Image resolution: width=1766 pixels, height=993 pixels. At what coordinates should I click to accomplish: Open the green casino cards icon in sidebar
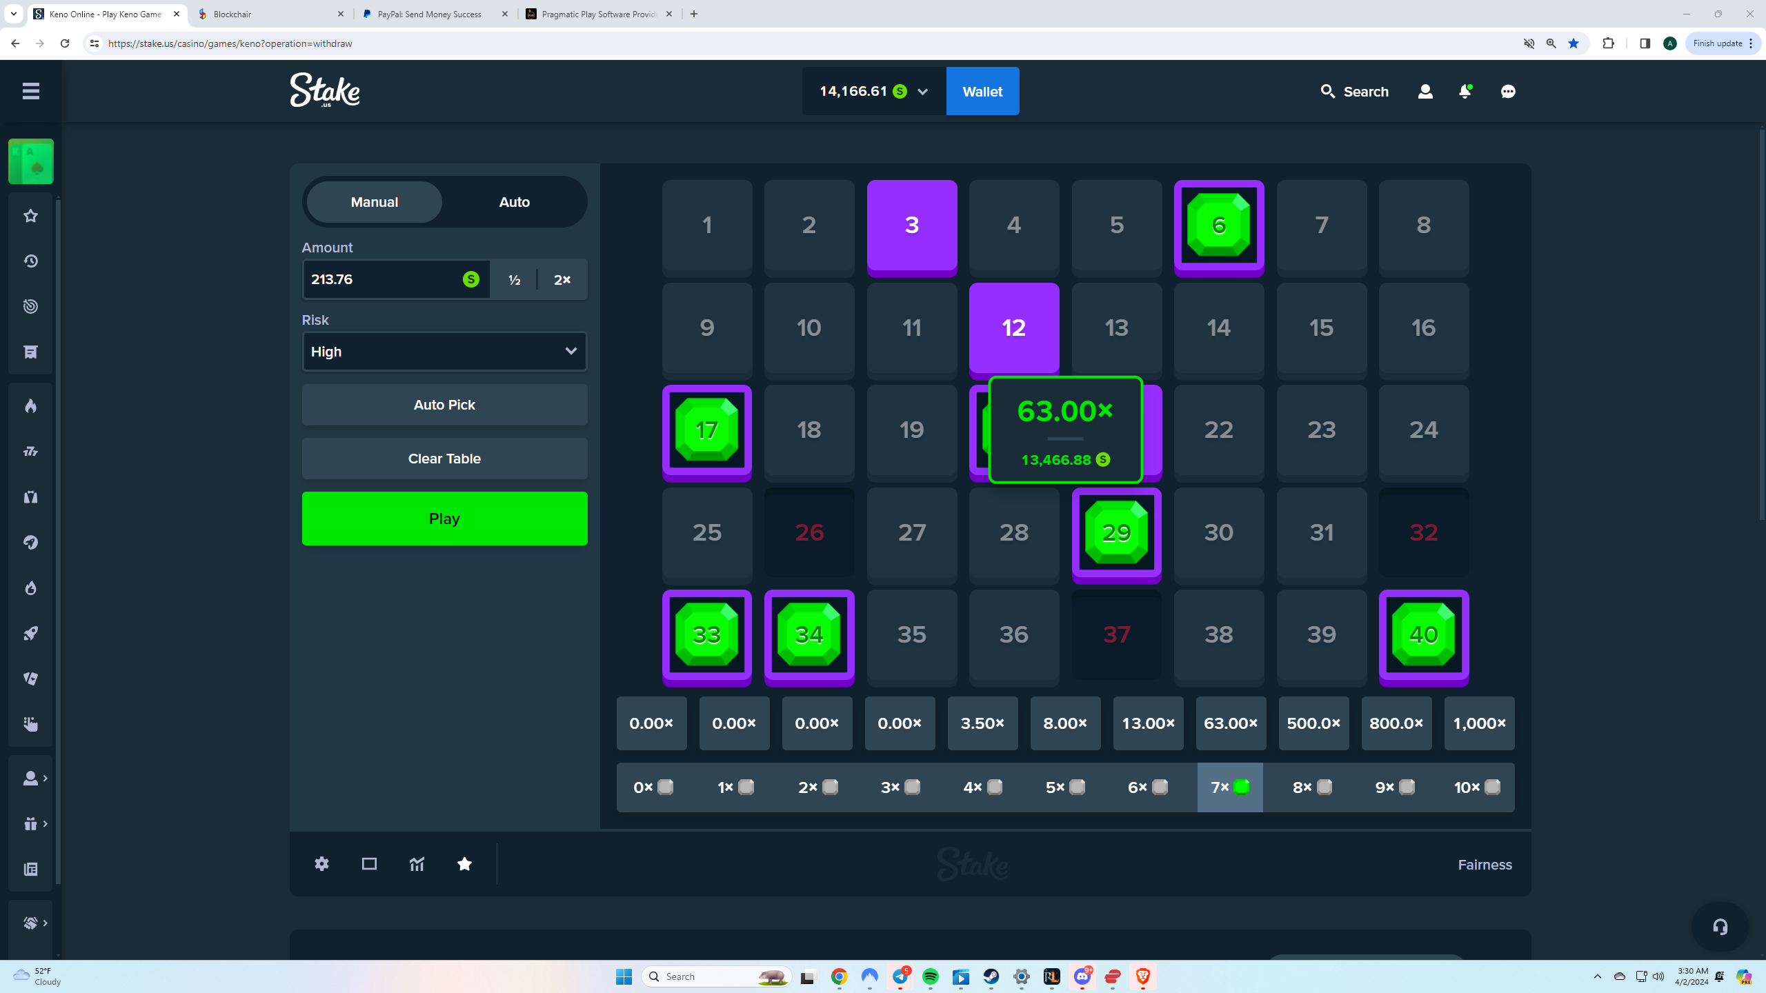coord(31,161)
